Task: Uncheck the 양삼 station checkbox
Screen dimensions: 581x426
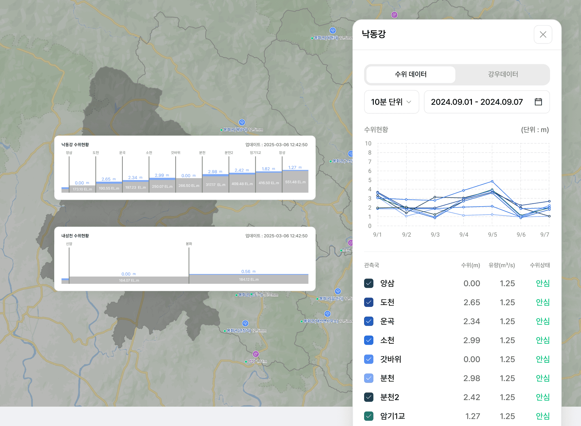Action: [369, 283]
